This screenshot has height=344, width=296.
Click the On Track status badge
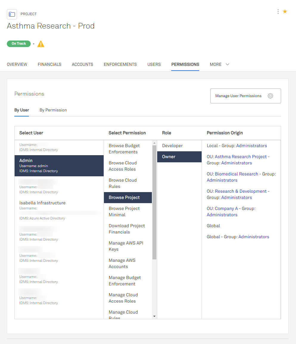[19, 44]
